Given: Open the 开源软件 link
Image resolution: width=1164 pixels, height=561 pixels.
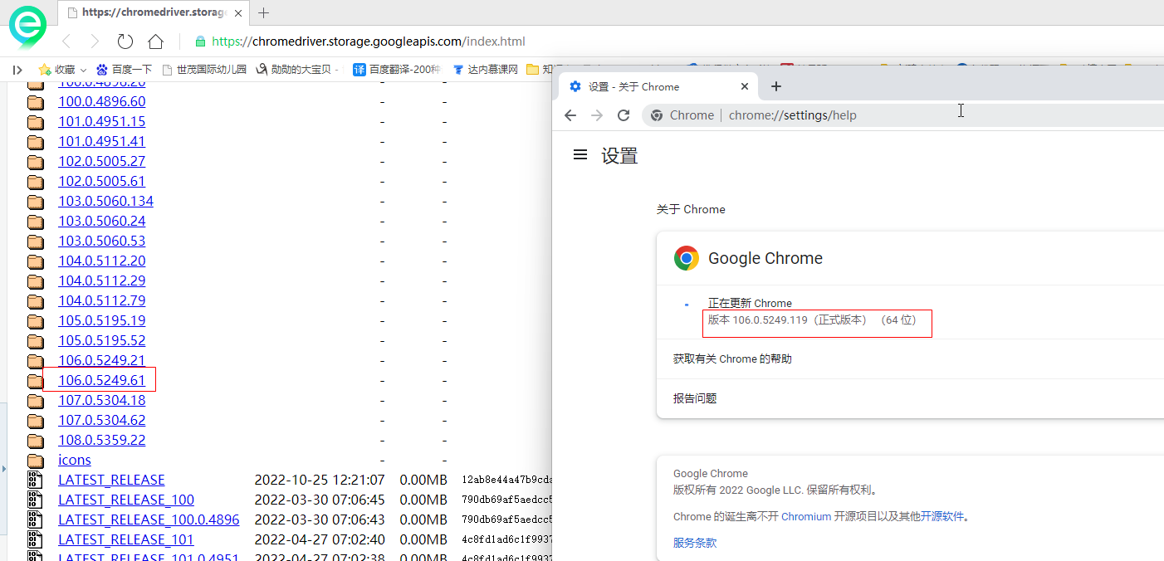Looking at the screenshot, I should point(942,516).
